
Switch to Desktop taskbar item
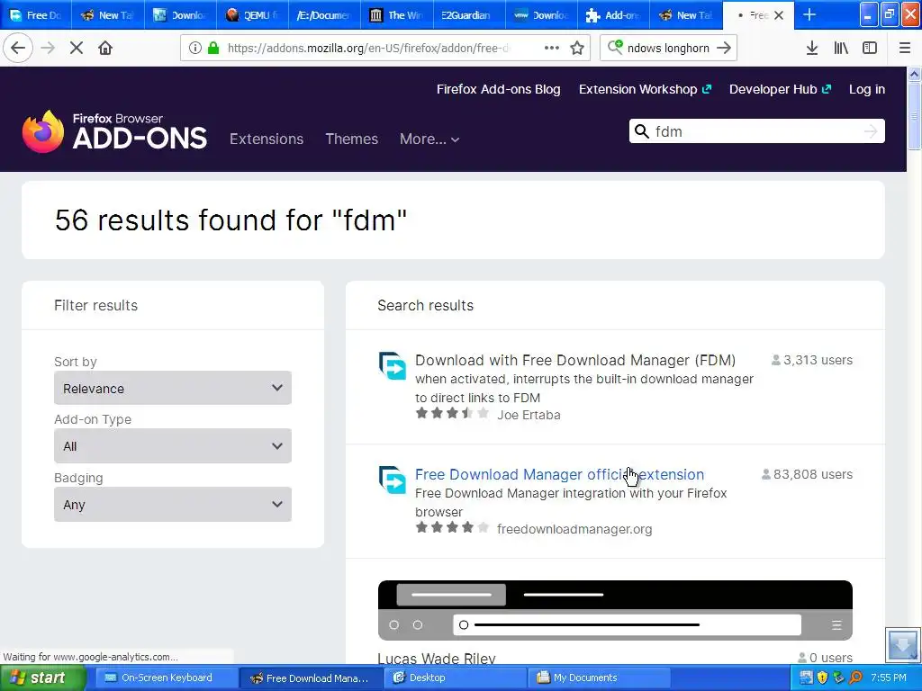[x=455, y=678]
